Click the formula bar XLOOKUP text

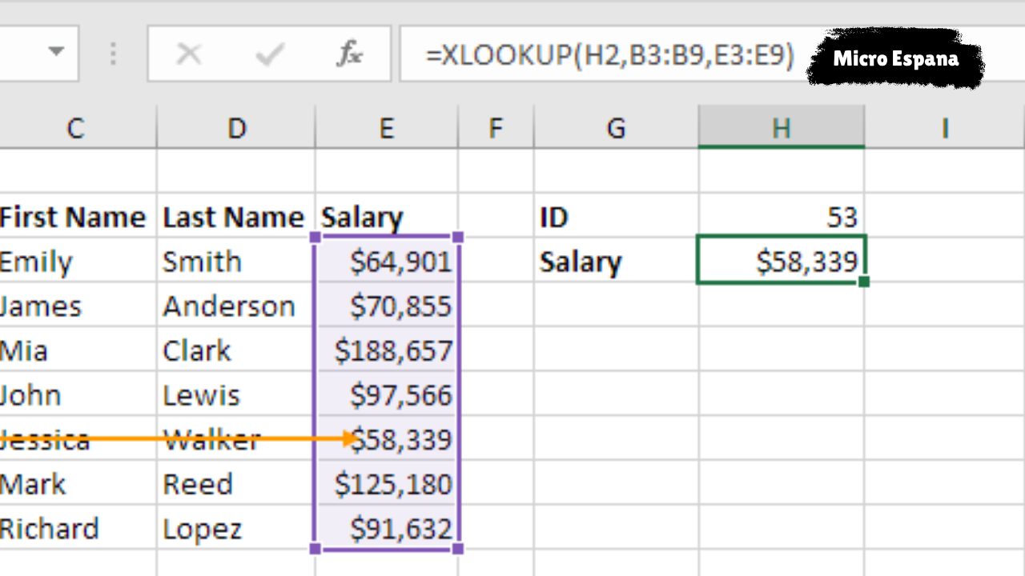(x=610, y=54)
